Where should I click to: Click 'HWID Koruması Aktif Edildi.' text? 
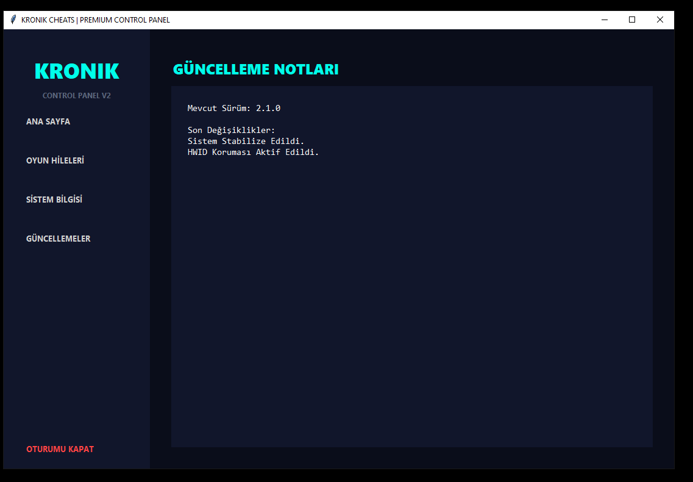(x=253, y=152)
